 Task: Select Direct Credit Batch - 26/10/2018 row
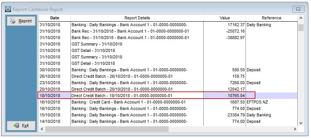(168, 76)
